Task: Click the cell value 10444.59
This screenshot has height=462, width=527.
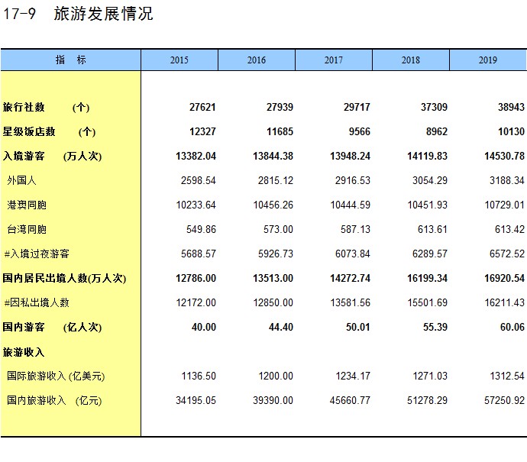Action: pyautogui.click(x=350, y=205)
